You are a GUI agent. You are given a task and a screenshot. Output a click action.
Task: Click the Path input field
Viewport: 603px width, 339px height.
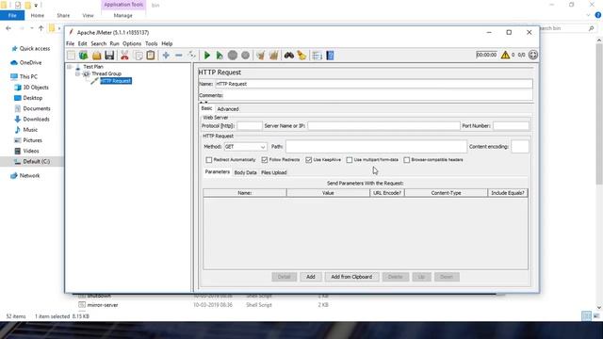(376, 147)
